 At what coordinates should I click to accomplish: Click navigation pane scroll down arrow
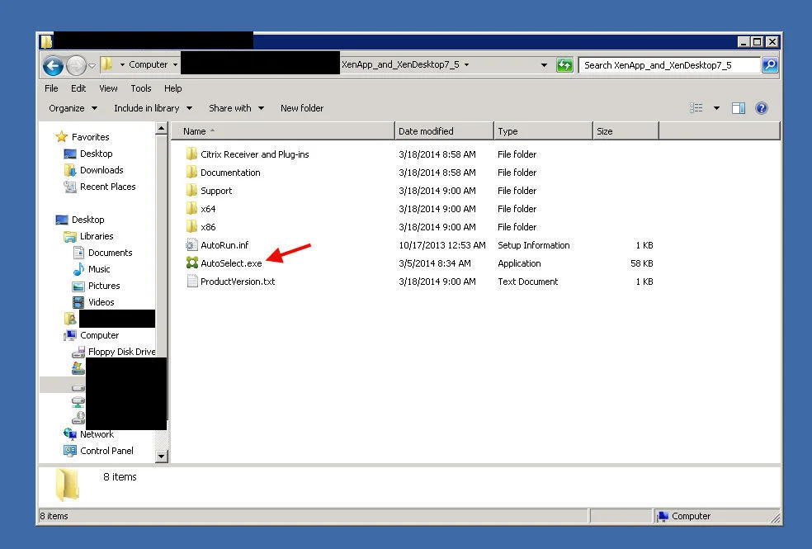161,457
